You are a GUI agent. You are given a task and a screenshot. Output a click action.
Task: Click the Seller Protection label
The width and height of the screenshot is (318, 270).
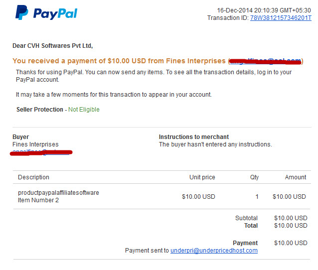(x=40, y=110)
